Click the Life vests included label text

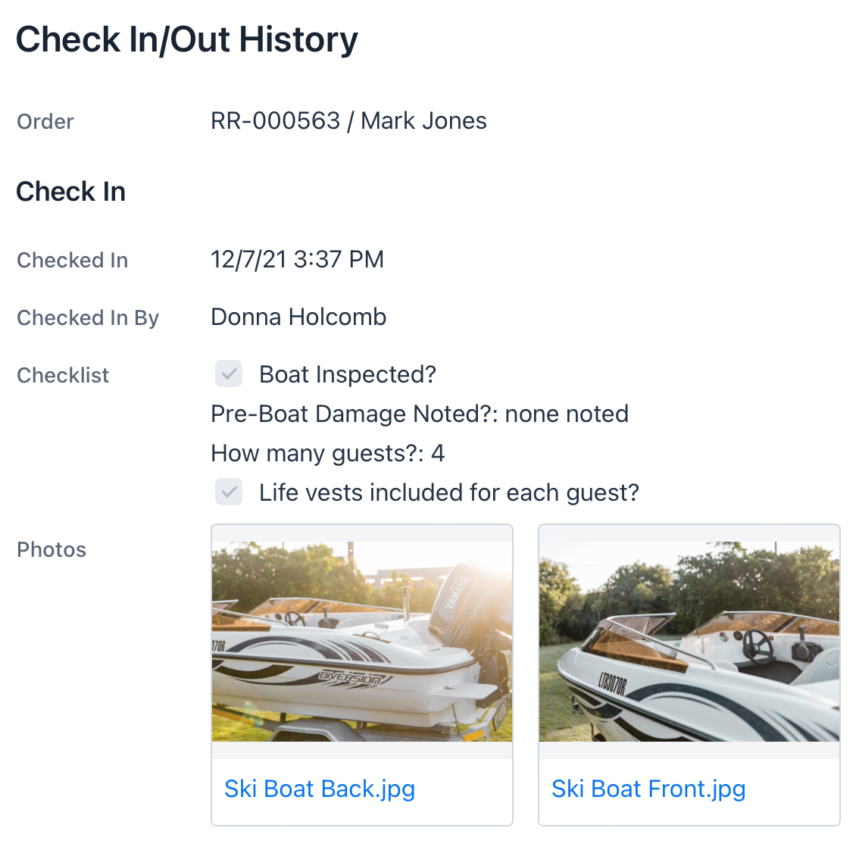pyautogui.click(x=448, y=492)
